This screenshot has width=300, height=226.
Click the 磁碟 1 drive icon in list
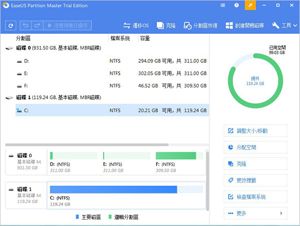click(9, 98)
